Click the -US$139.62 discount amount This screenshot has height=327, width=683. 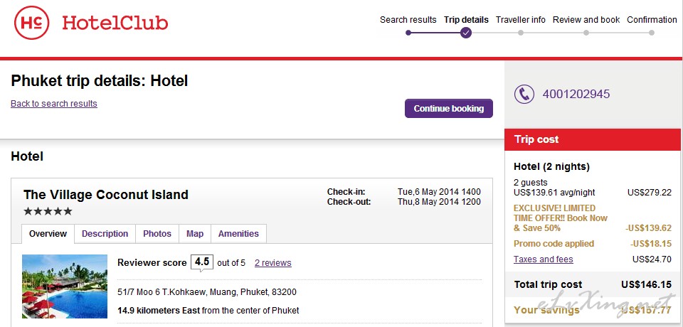click(x=648, y=228)
